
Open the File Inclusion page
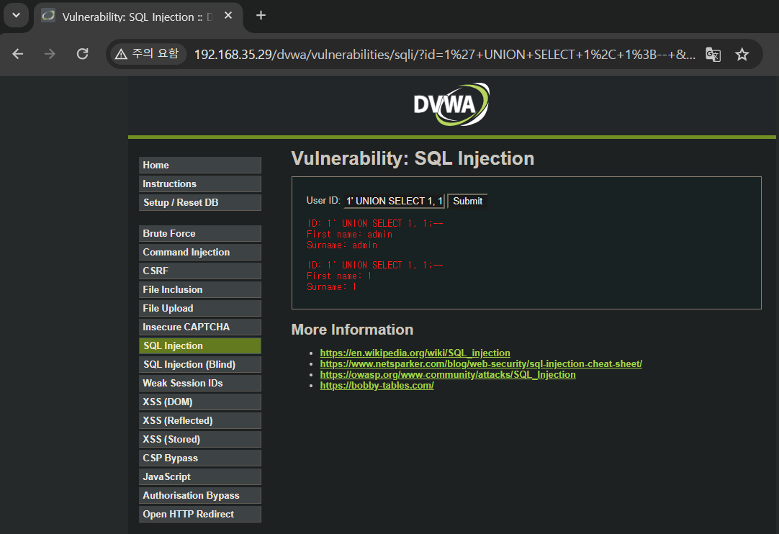pyautogui.click(x=200, y=289)
